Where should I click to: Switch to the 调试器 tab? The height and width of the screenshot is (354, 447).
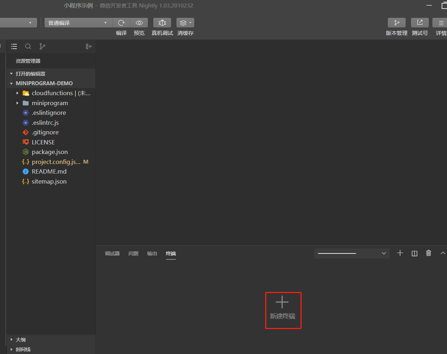pos(112,253)
